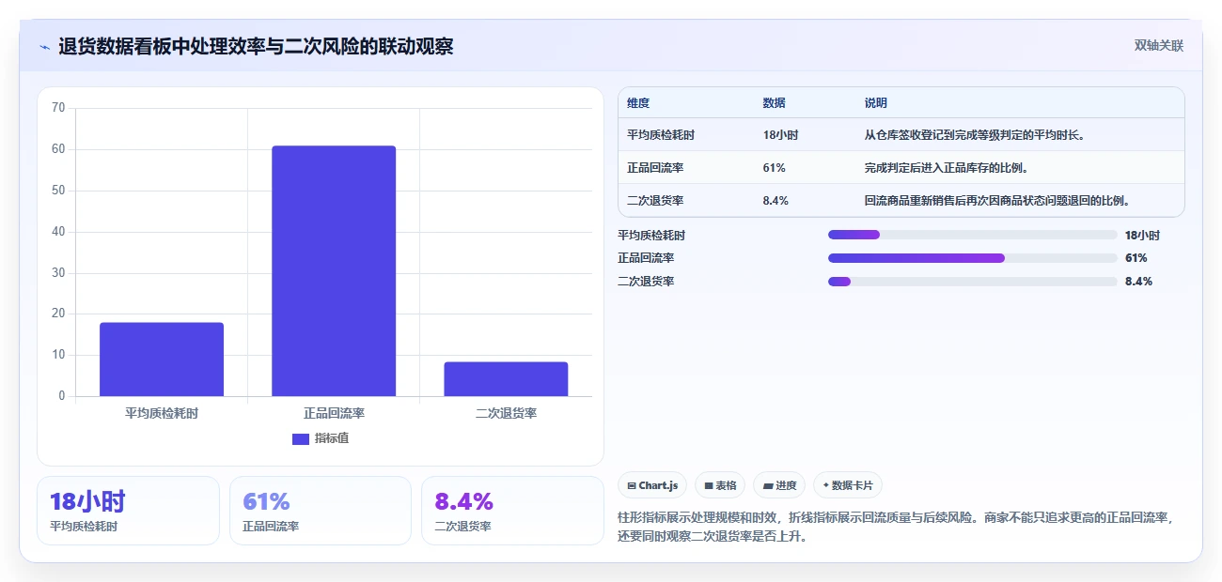Click the 数据卡片 tag chip
Image resolution: width=1222 pixels, height=582 pixels.
(x=848, y=485)
